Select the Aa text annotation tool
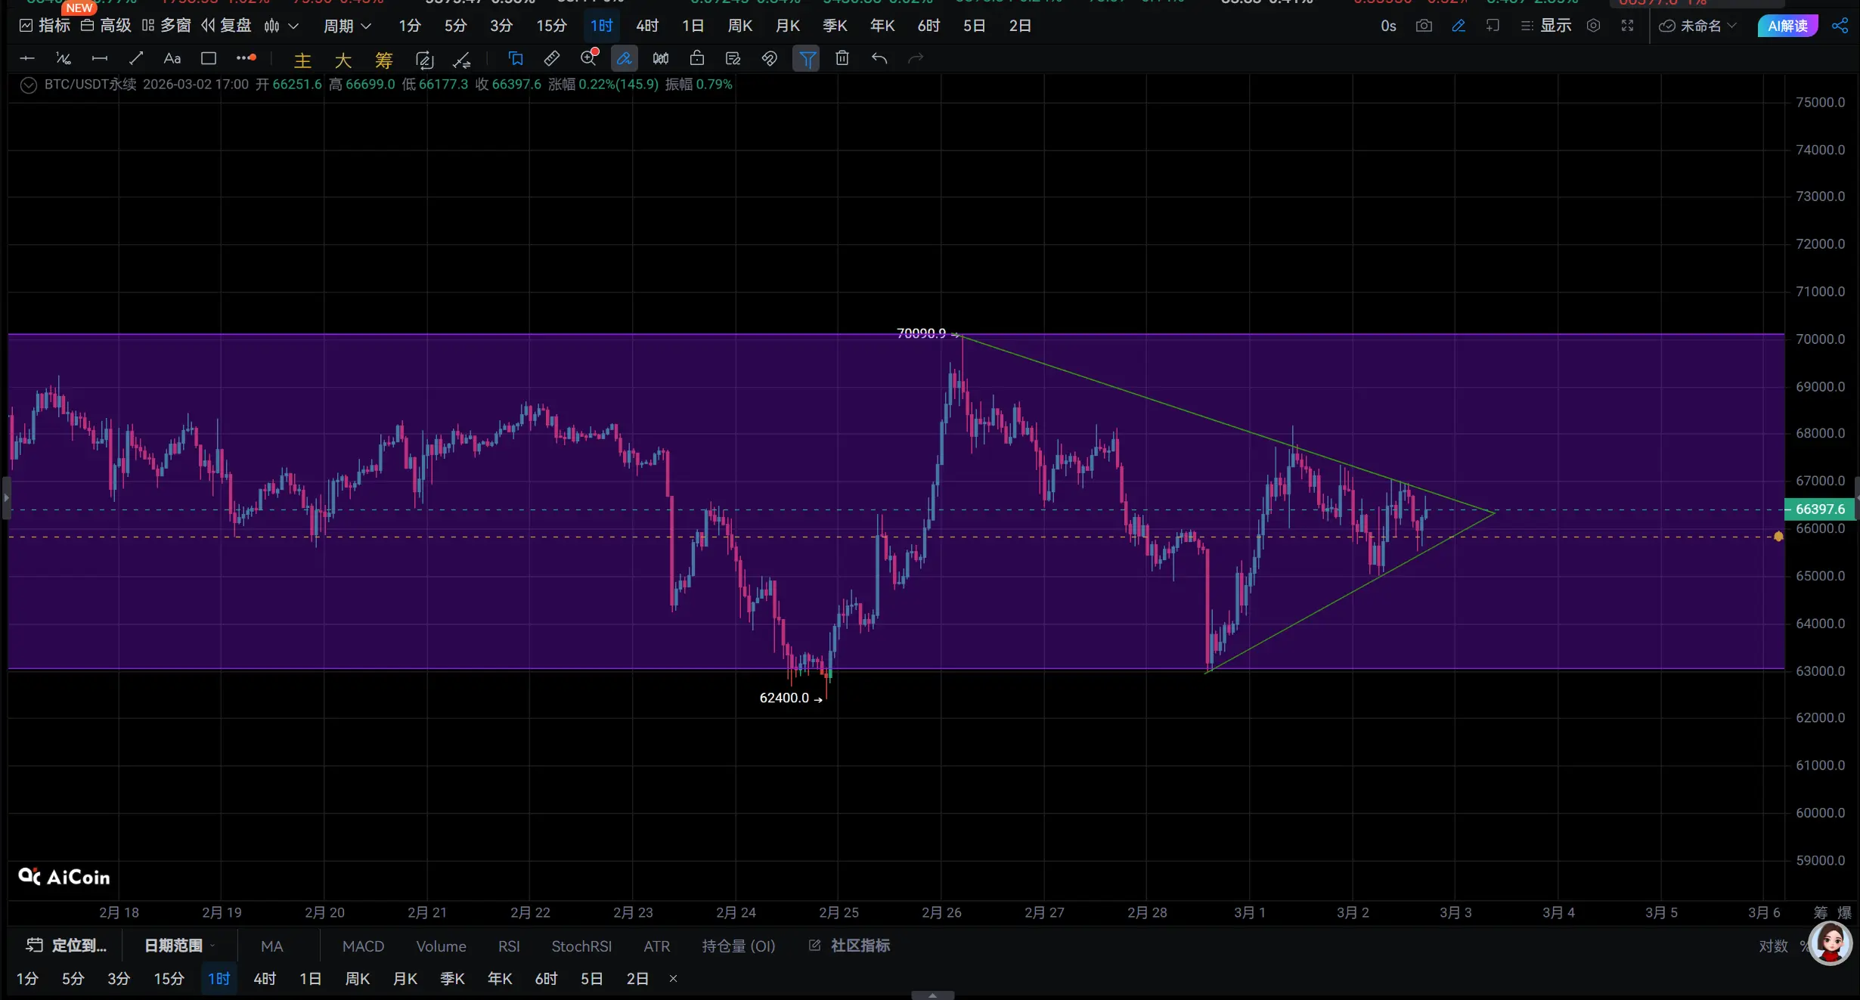 coord(172,58)
